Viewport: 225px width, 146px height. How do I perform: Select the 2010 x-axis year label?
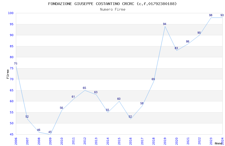(62, 141)
